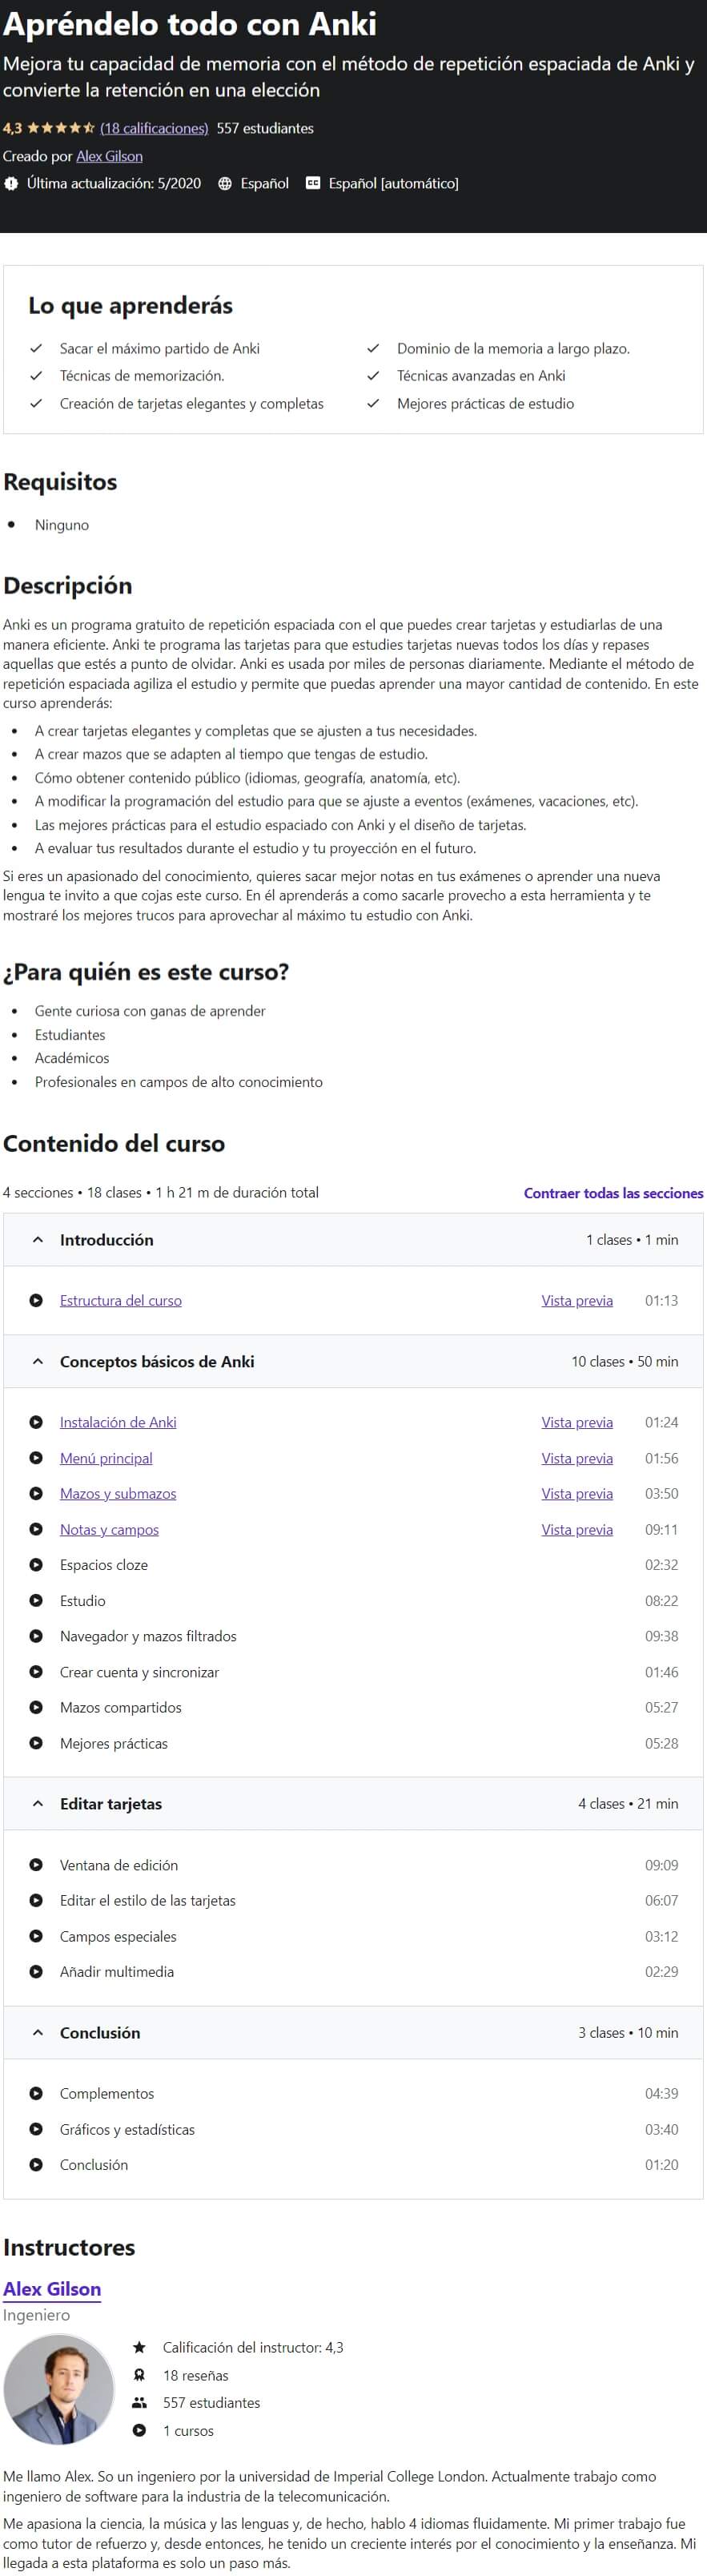Click the play icon beside Instalación de Anki

[x=36, y=1422]
